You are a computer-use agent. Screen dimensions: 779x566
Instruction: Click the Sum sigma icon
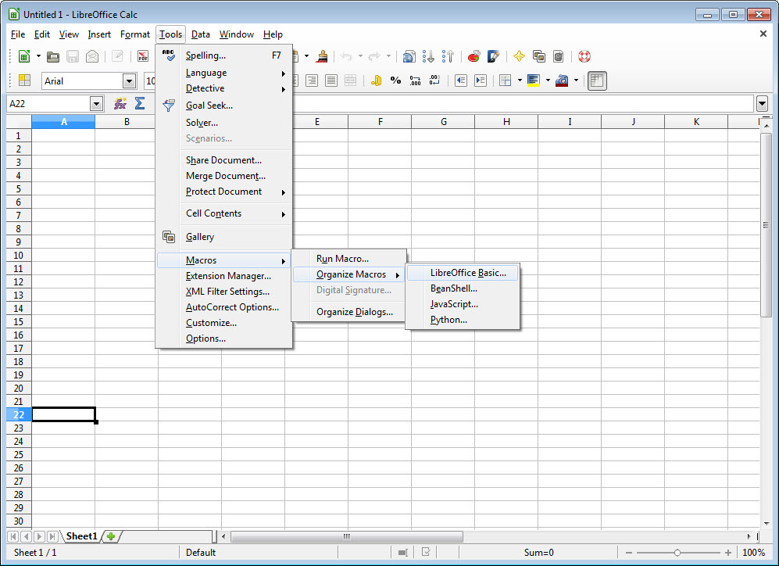pos(140,103)
